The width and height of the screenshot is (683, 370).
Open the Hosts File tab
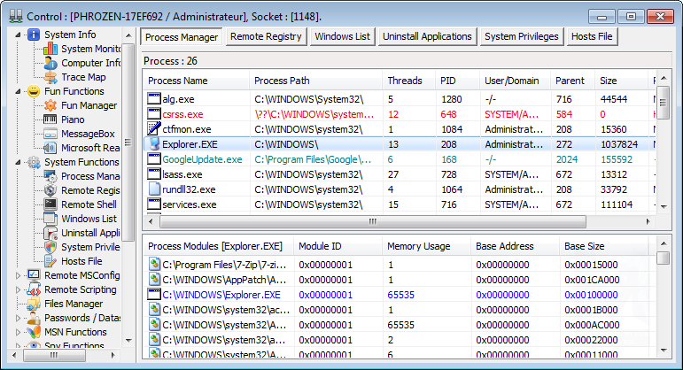point(594,36)
